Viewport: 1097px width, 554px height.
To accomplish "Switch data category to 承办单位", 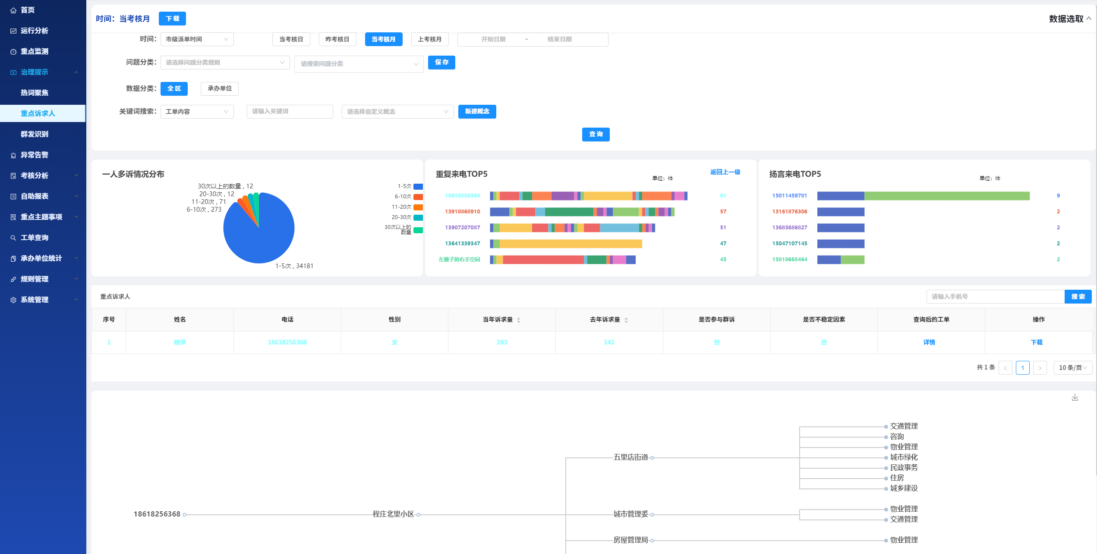I will tap(220, 88).
